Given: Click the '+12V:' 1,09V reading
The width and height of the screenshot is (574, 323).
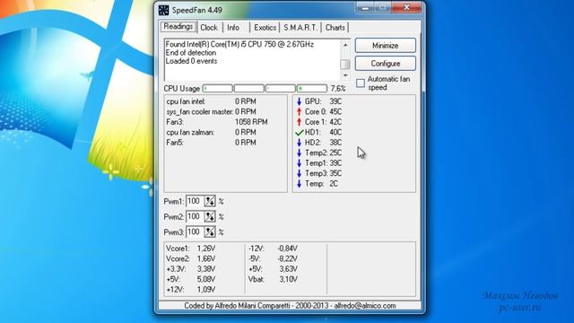Looking at the screenshot, I should pos(191,289).
